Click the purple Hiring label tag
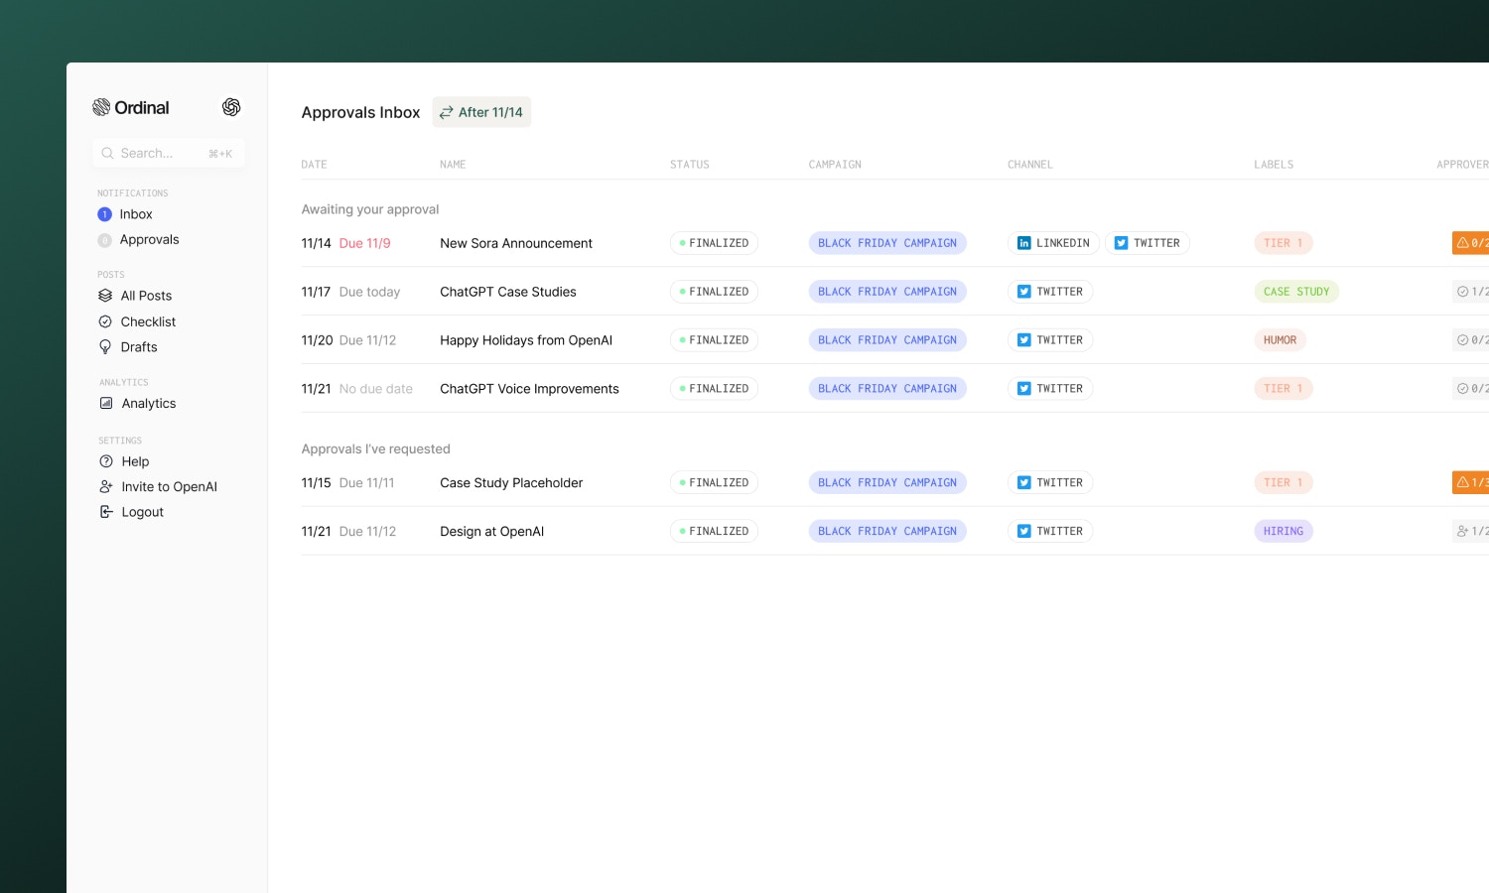This screenshot has width=1489, height=893. [x=1283, y=532]
